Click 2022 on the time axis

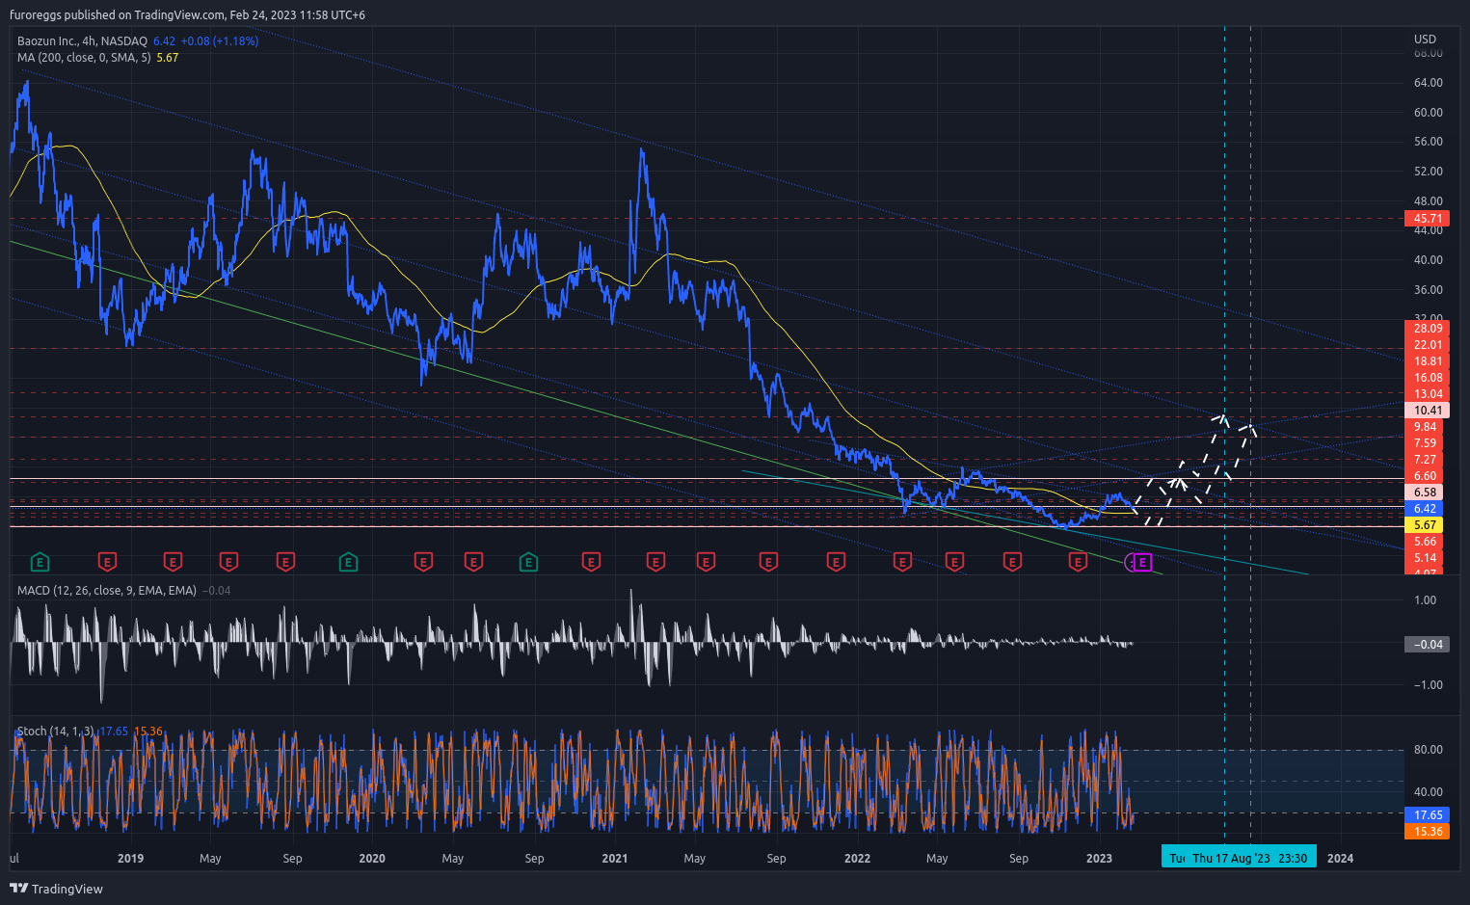[857, 859]
